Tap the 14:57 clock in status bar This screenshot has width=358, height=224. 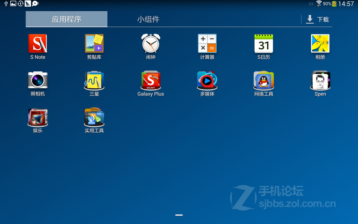346,4
